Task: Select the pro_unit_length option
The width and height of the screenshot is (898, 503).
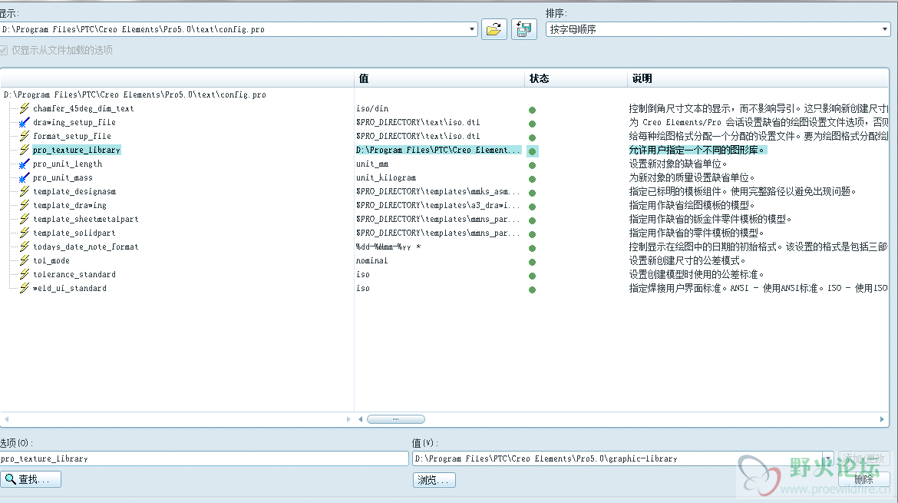Action: [68, 164]
